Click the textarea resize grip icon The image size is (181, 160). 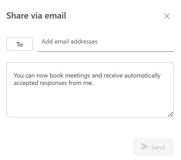pyautogui.click(x=171, y=114)
